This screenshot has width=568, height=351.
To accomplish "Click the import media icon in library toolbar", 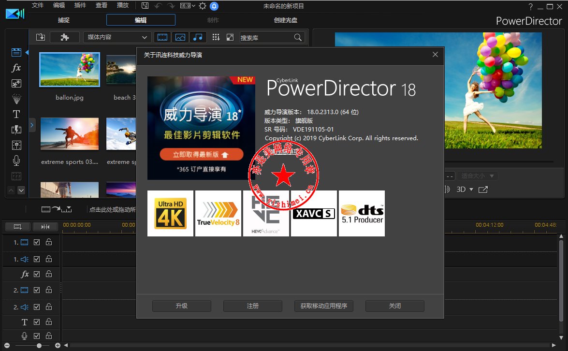I will pos(41,37).
